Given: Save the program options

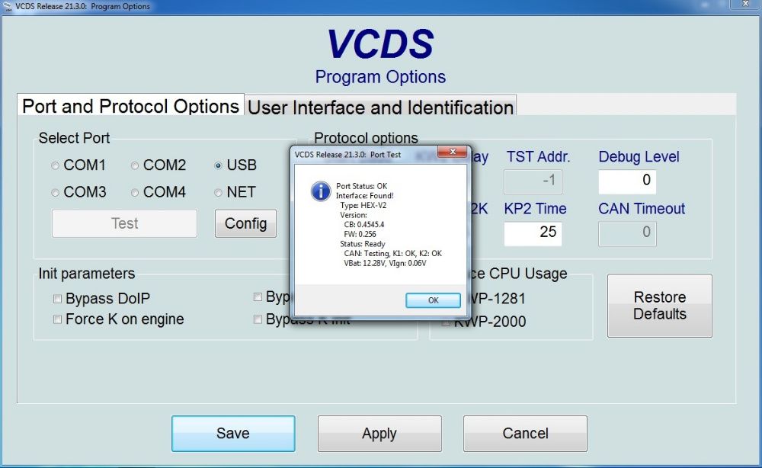Looking at the screenshot, I should point(232,434).
